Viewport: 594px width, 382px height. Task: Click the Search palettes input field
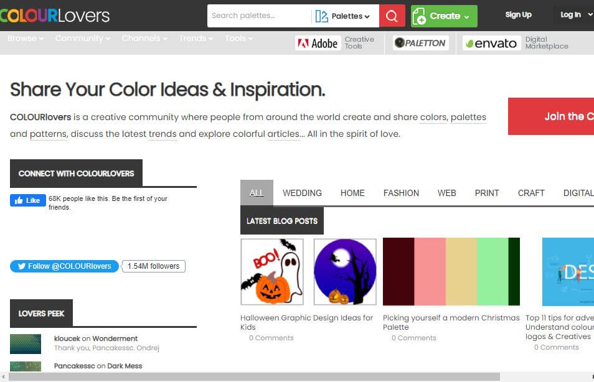pyautogui.click(x=258, y=16)
